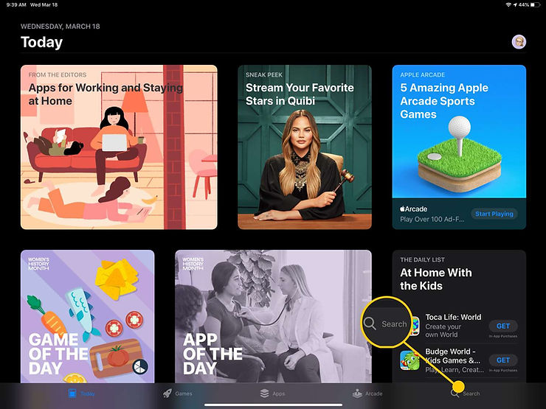
Task: Get the Toca Life: World app
Action: [x=502, y=326]
